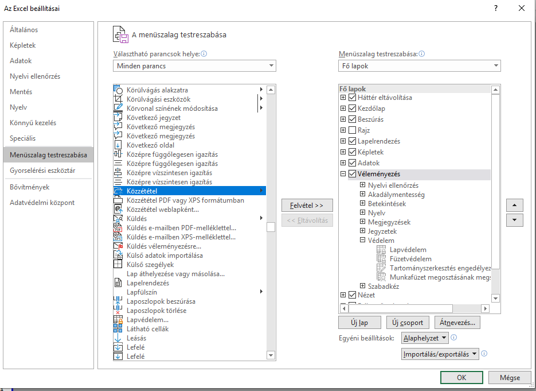Click the Új lap button
The height and width of the screenshot is (391, 536).
click(x=359, y=323)
